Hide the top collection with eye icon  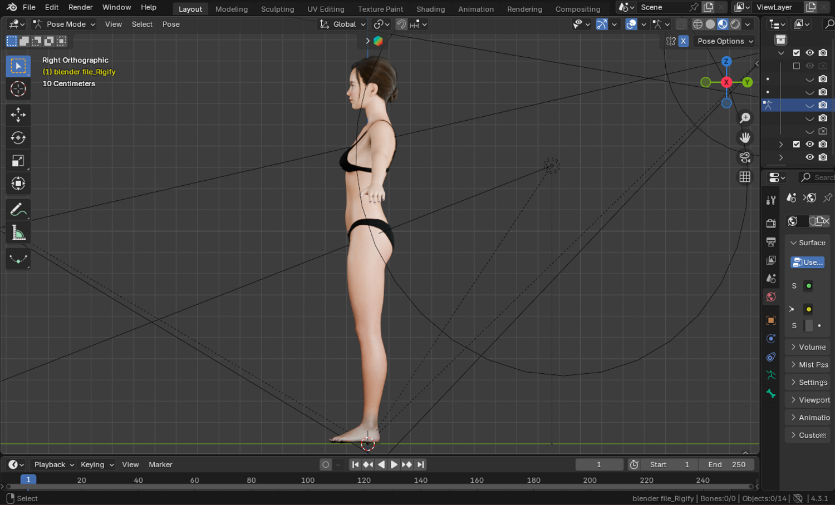coord(810,53)
